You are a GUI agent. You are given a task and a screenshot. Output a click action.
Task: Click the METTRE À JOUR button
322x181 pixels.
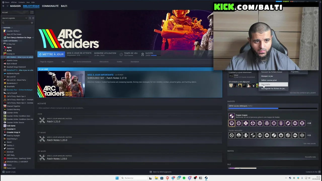tap(51, 54)
